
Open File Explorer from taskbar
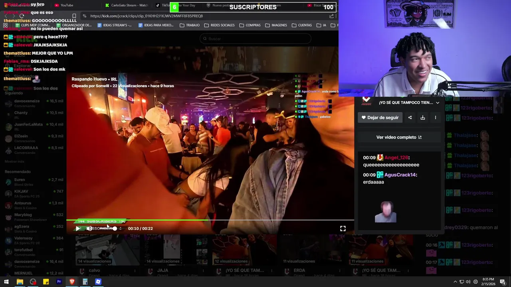[x=20, y=282]
